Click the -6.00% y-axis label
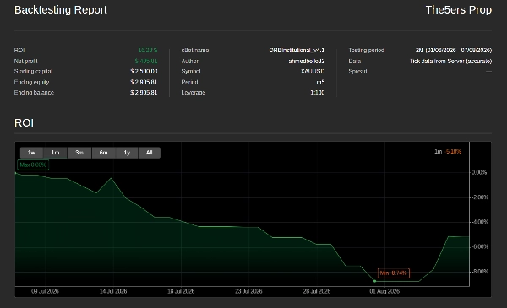This screenshot has height=308, width=507. coord(479,246)
